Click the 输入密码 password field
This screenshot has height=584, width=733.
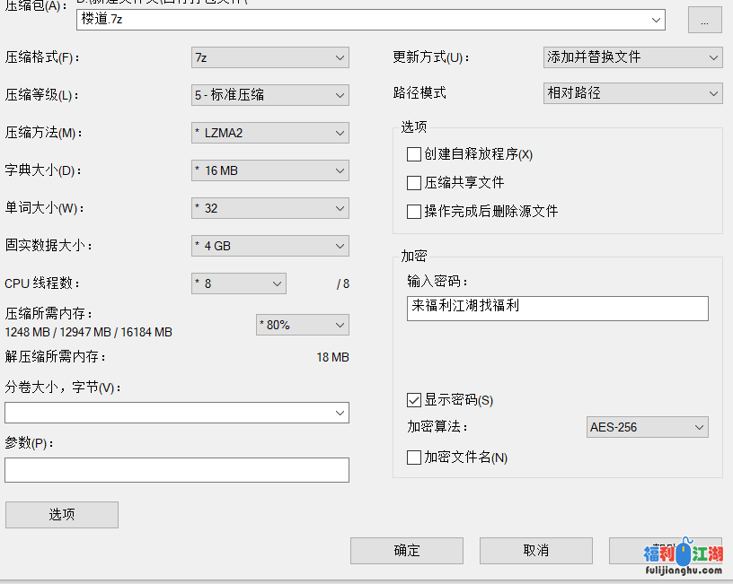click(x=557, y=308)
